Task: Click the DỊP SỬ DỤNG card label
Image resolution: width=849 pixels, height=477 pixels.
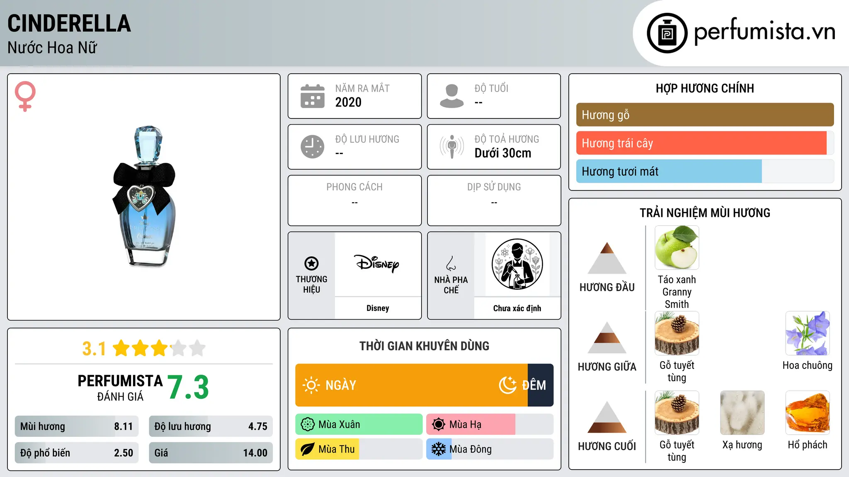Action: (x=494, y=187)
